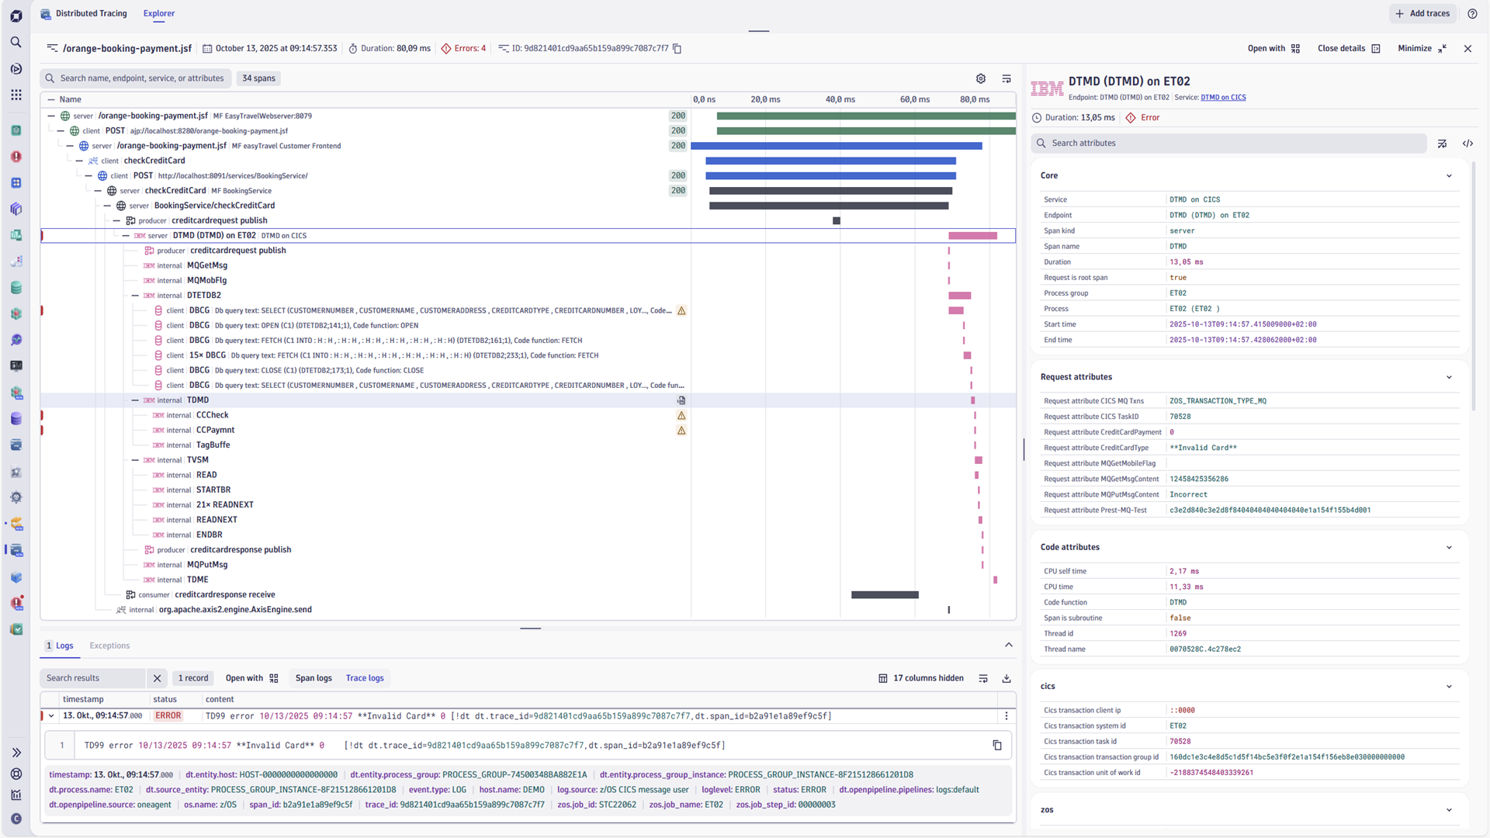
Task: Collapse the Core attributes section
Action: coord(1449,176)
